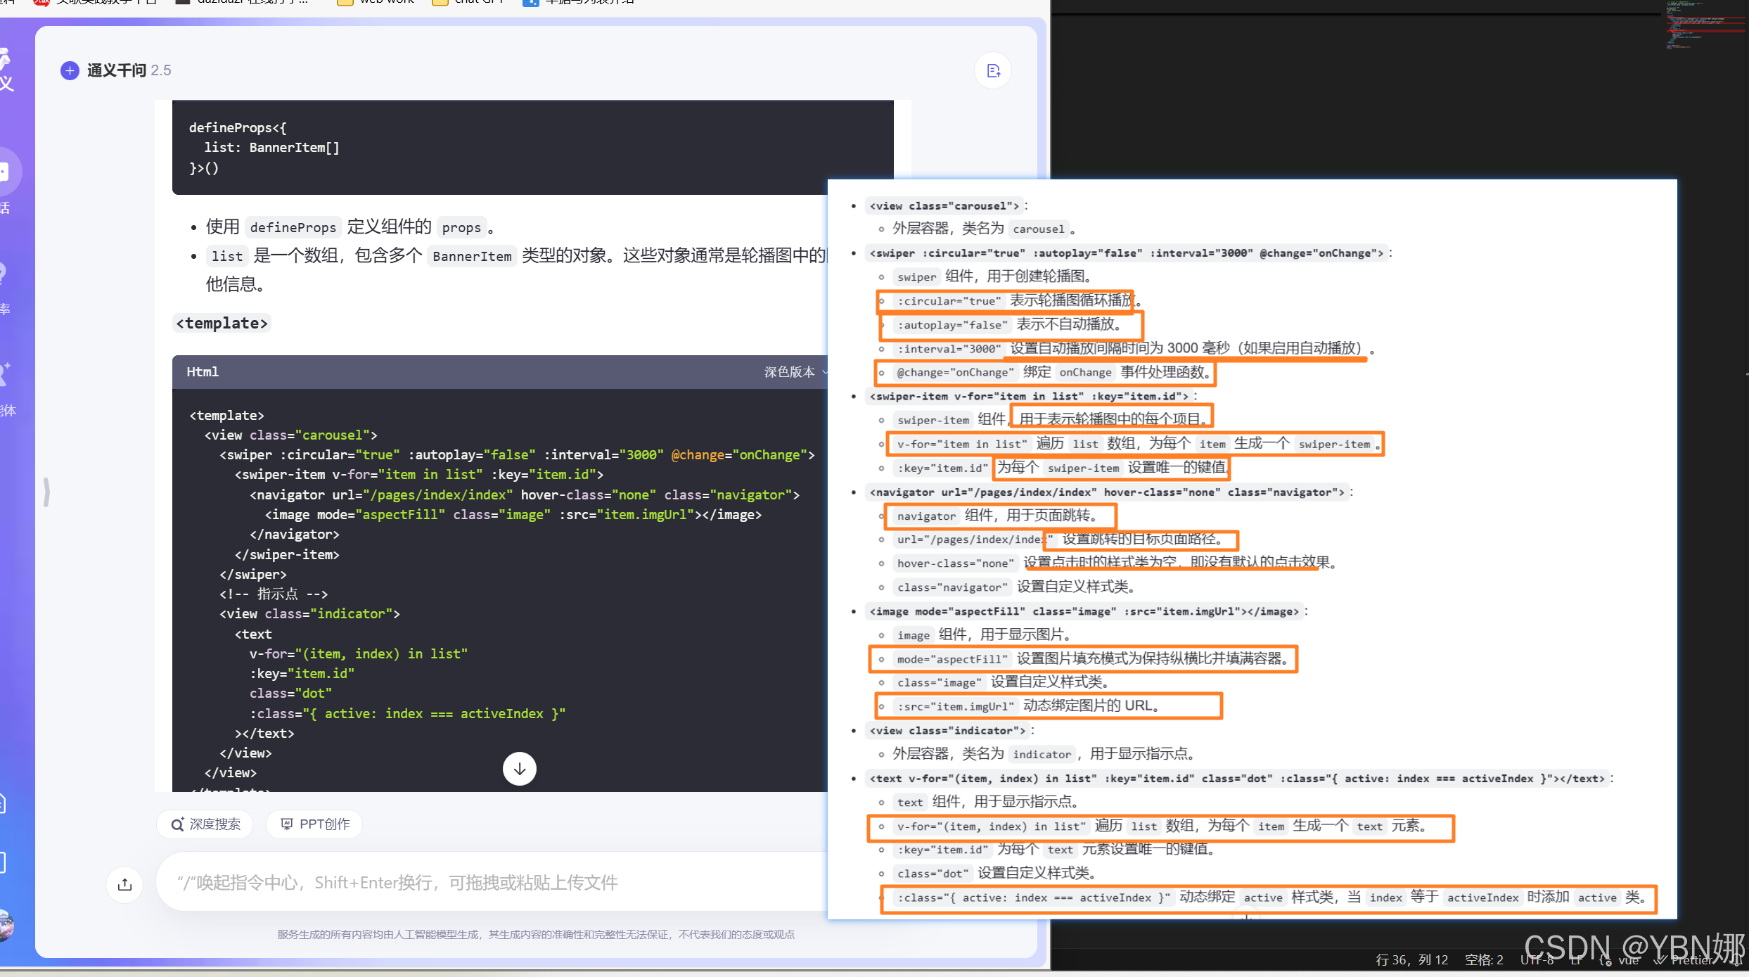Image resolution: width=1749 pixels, height=977 pixels.
Task: Click the new chat plus icon
Action: 70,70
